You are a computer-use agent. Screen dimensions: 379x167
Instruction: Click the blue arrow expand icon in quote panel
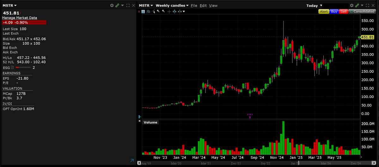[132, 160]
